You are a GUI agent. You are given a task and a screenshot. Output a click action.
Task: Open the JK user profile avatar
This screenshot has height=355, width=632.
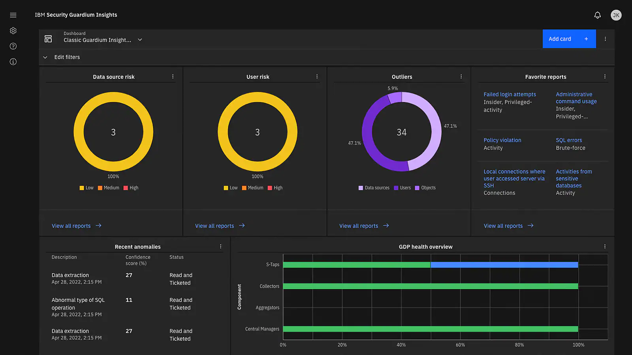[616, 15]
